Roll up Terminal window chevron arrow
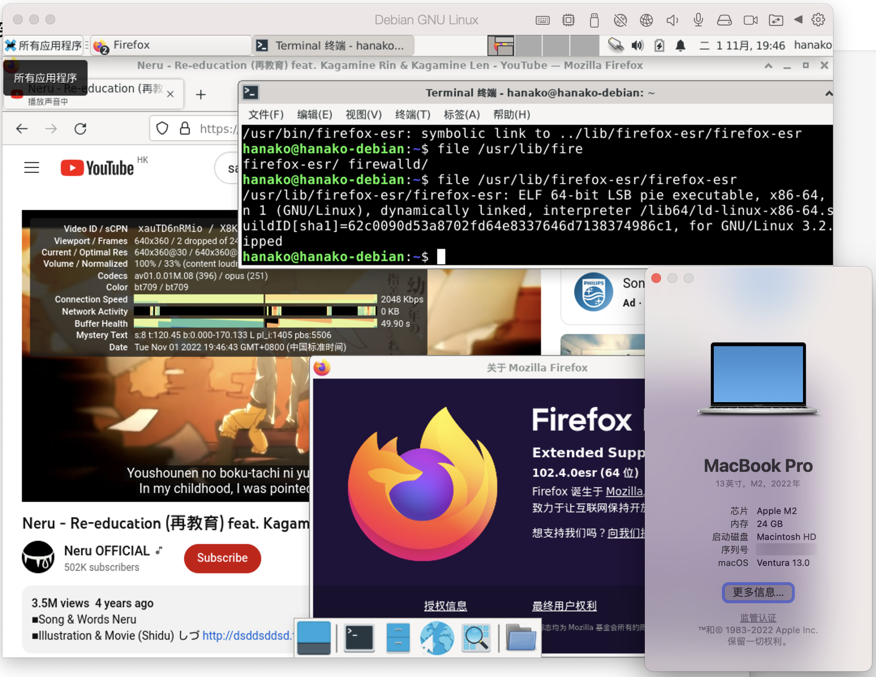876x677 pixels. click(829, 94)
